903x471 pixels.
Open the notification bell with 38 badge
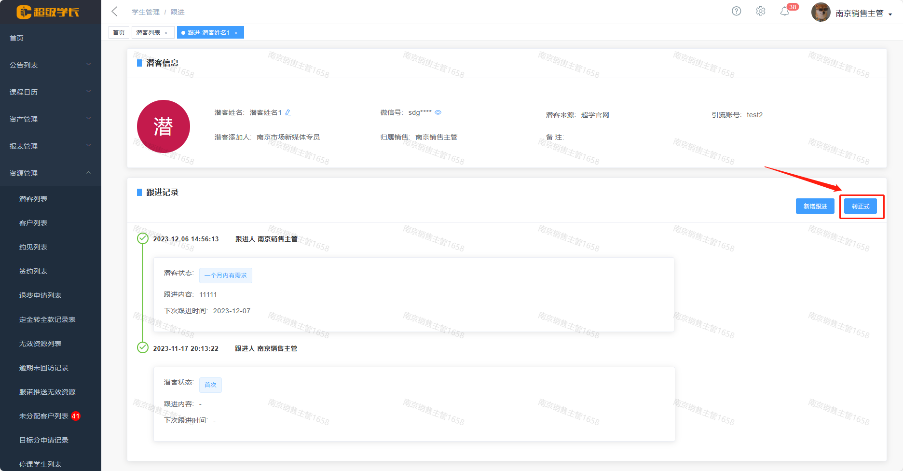coord(785,11)
